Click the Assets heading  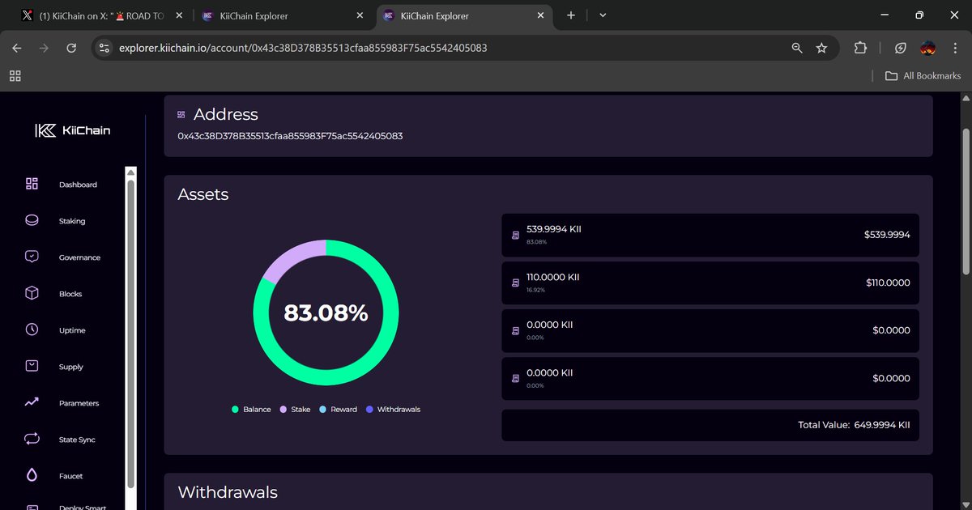click(203, 194)
